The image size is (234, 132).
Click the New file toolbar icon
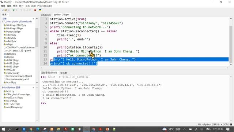[x=3, y=10]
